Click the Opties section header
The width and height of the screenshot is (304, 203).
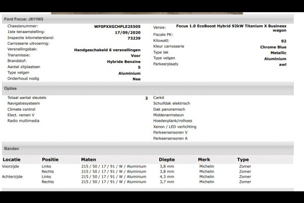pos(11,88)
